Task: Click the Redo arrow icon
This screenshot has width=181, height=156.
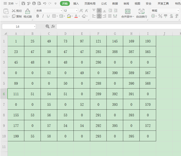Action: pos(50,4)
